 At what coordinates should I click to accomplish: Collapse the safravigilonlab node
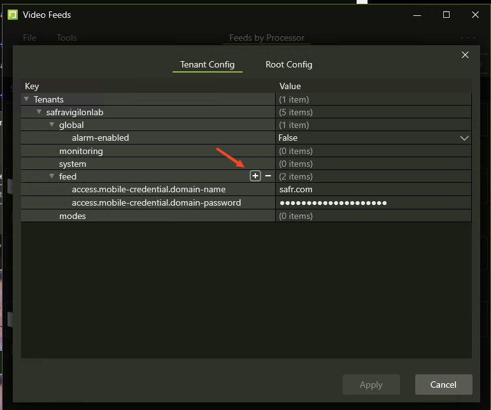[39, 112]
